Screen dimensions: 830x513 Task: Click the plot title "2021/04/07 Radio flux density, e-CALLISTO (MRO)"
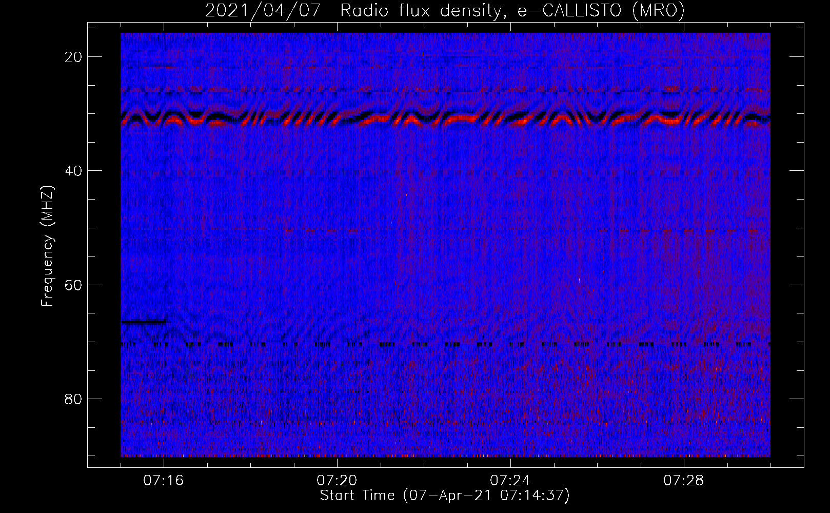point(445,10)
